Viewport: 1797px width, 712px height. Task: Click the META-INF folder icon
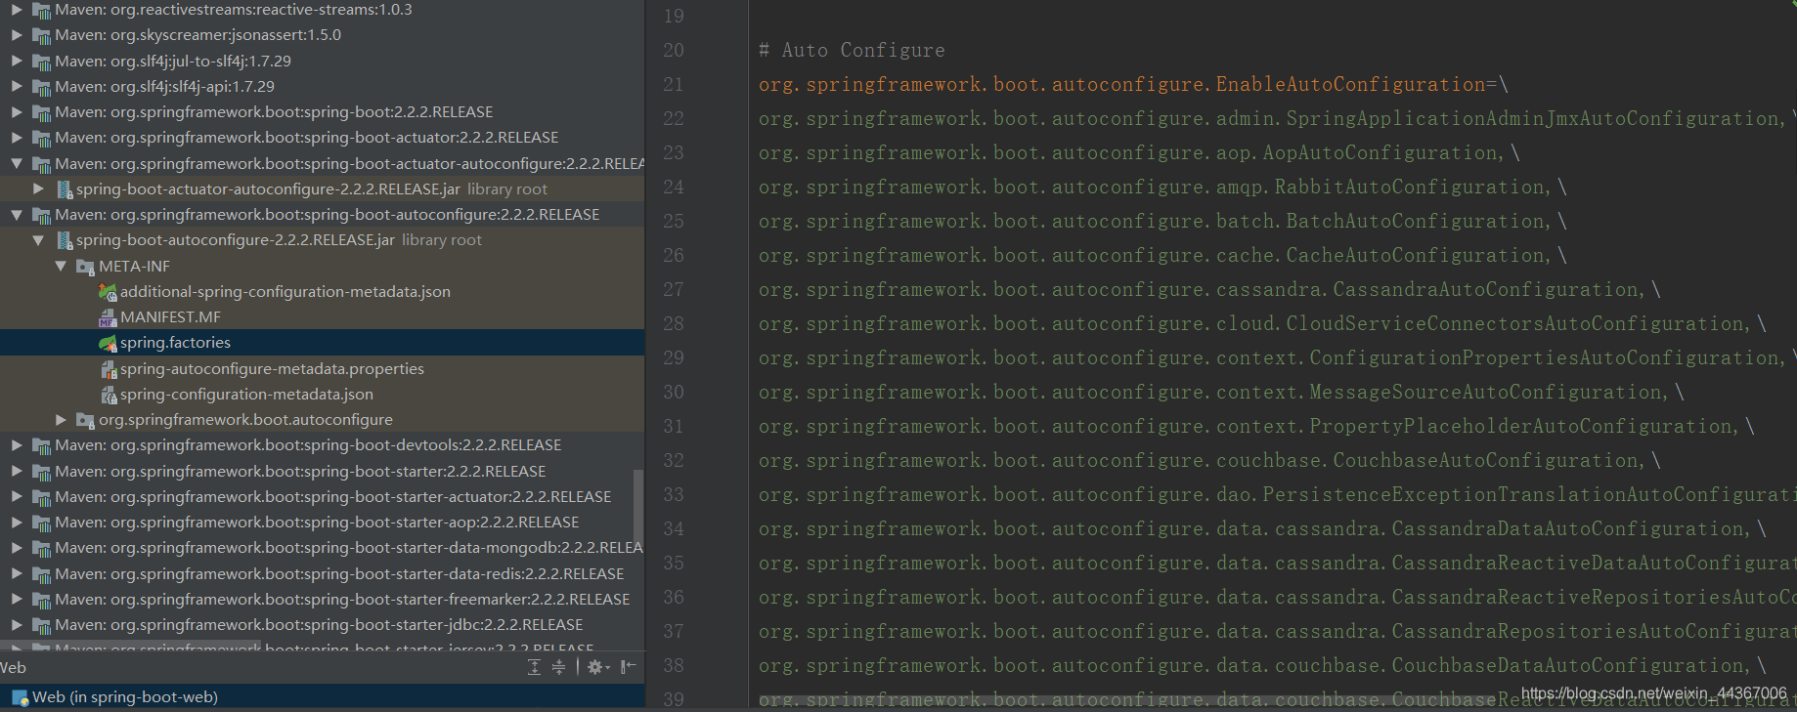86,267
